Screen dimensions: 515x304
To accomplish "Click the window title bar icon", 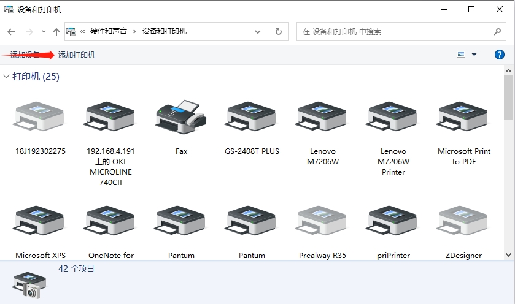I will tap(9, 10).
